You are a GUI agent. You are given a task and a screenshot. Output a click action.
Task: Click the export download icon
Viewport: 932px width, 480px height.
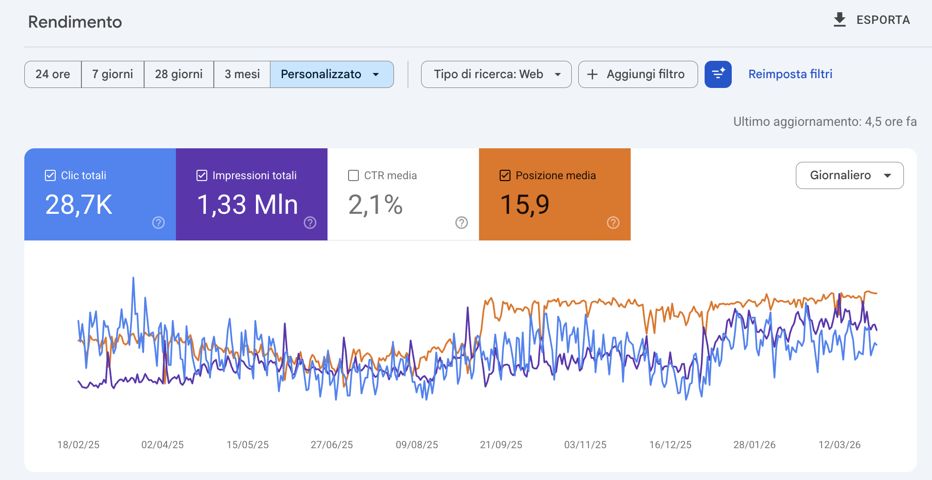coord(840,20)
